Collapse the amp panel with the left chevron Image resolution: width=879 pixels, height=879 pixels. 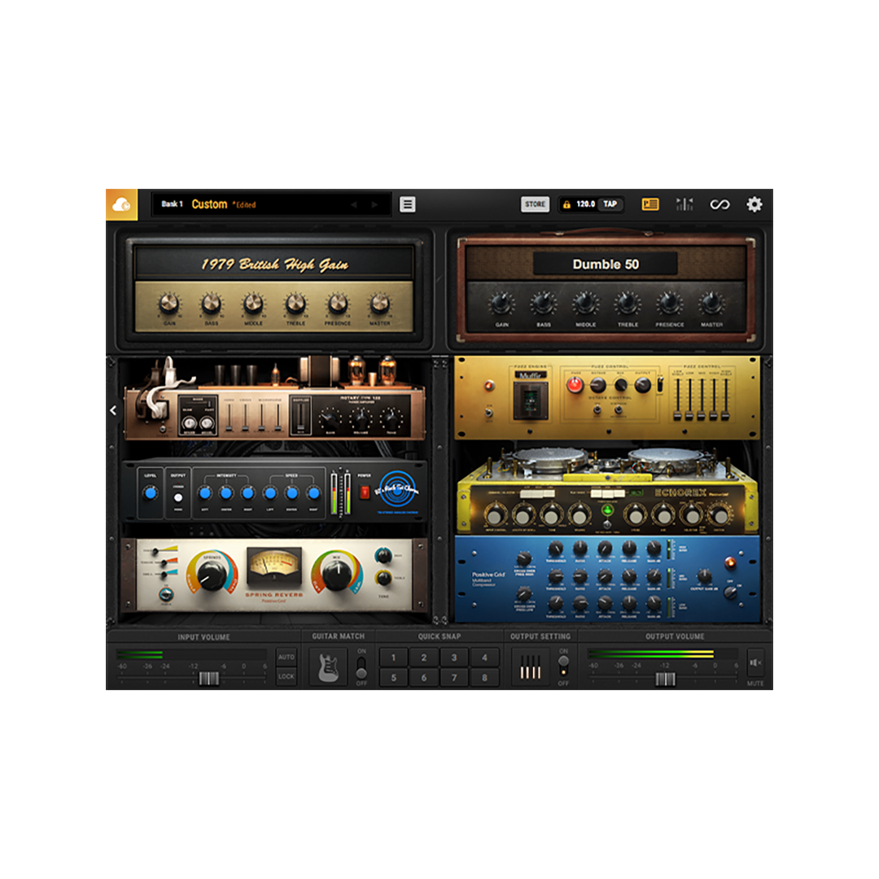[112, 410]
